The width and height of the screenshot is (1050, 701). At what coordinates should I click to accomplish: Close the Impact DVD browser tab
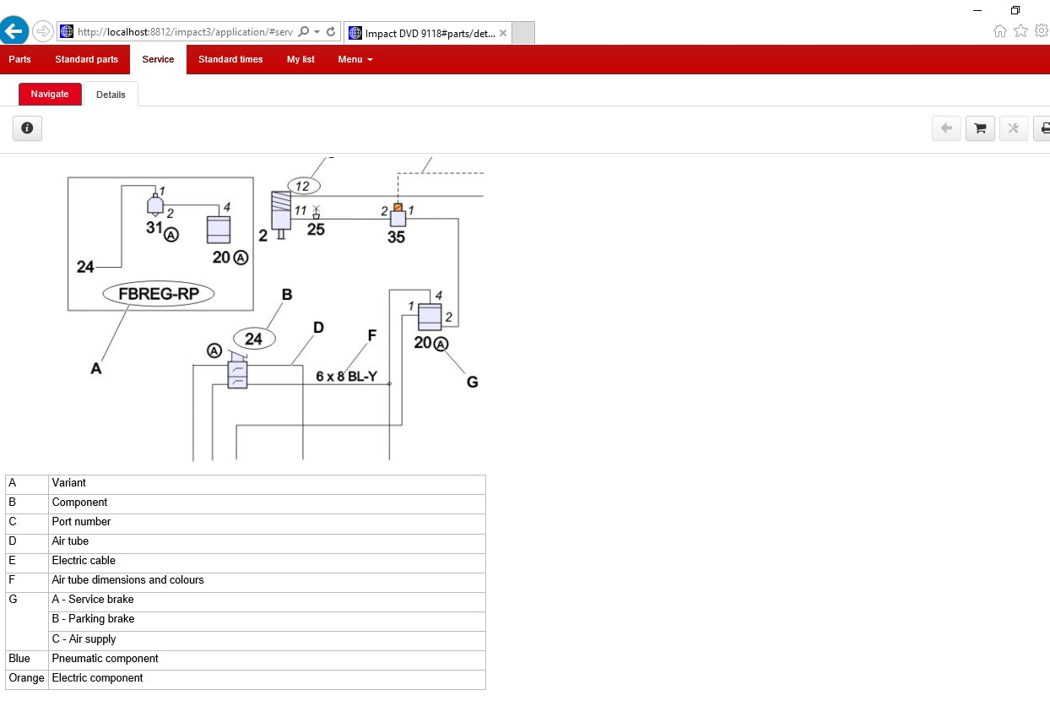pyautogui.click(x=503, y=34)
